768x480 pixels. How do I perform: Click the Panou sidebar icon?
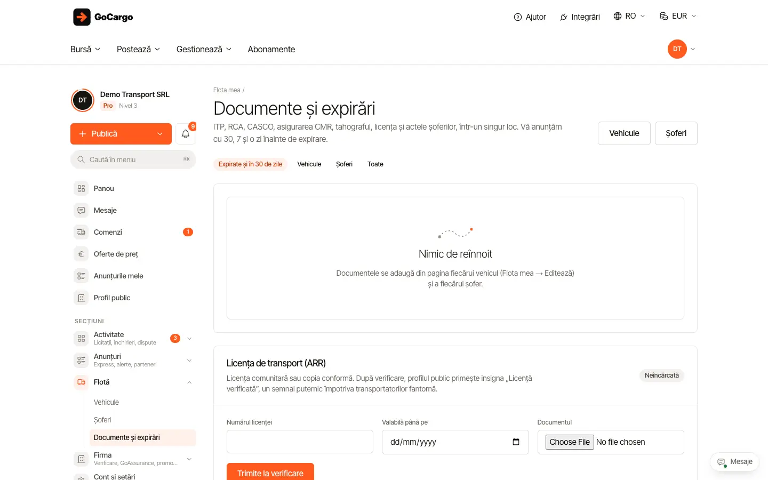[x=81, y=188]
